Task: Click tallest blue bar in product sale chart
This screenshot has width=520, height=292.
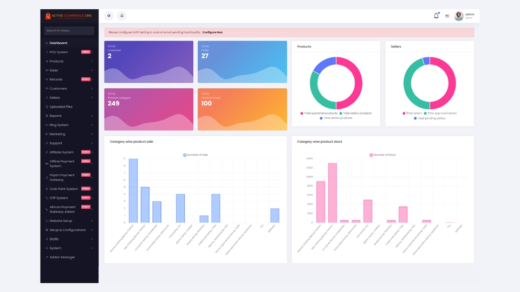Action: tap(133, 191)
